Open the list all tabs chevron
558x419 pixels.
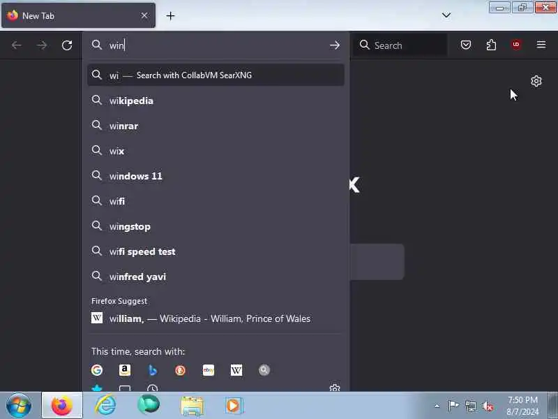(x=446, y=15)
